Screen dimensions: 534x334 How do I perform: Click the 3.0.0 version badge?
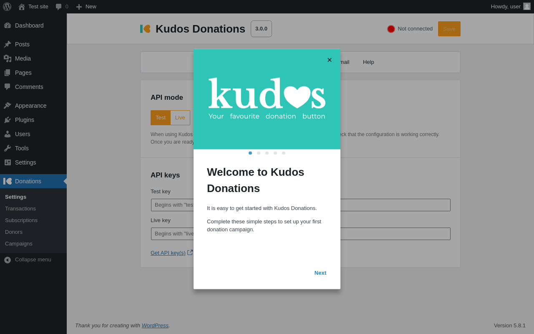tap(261, 29)
